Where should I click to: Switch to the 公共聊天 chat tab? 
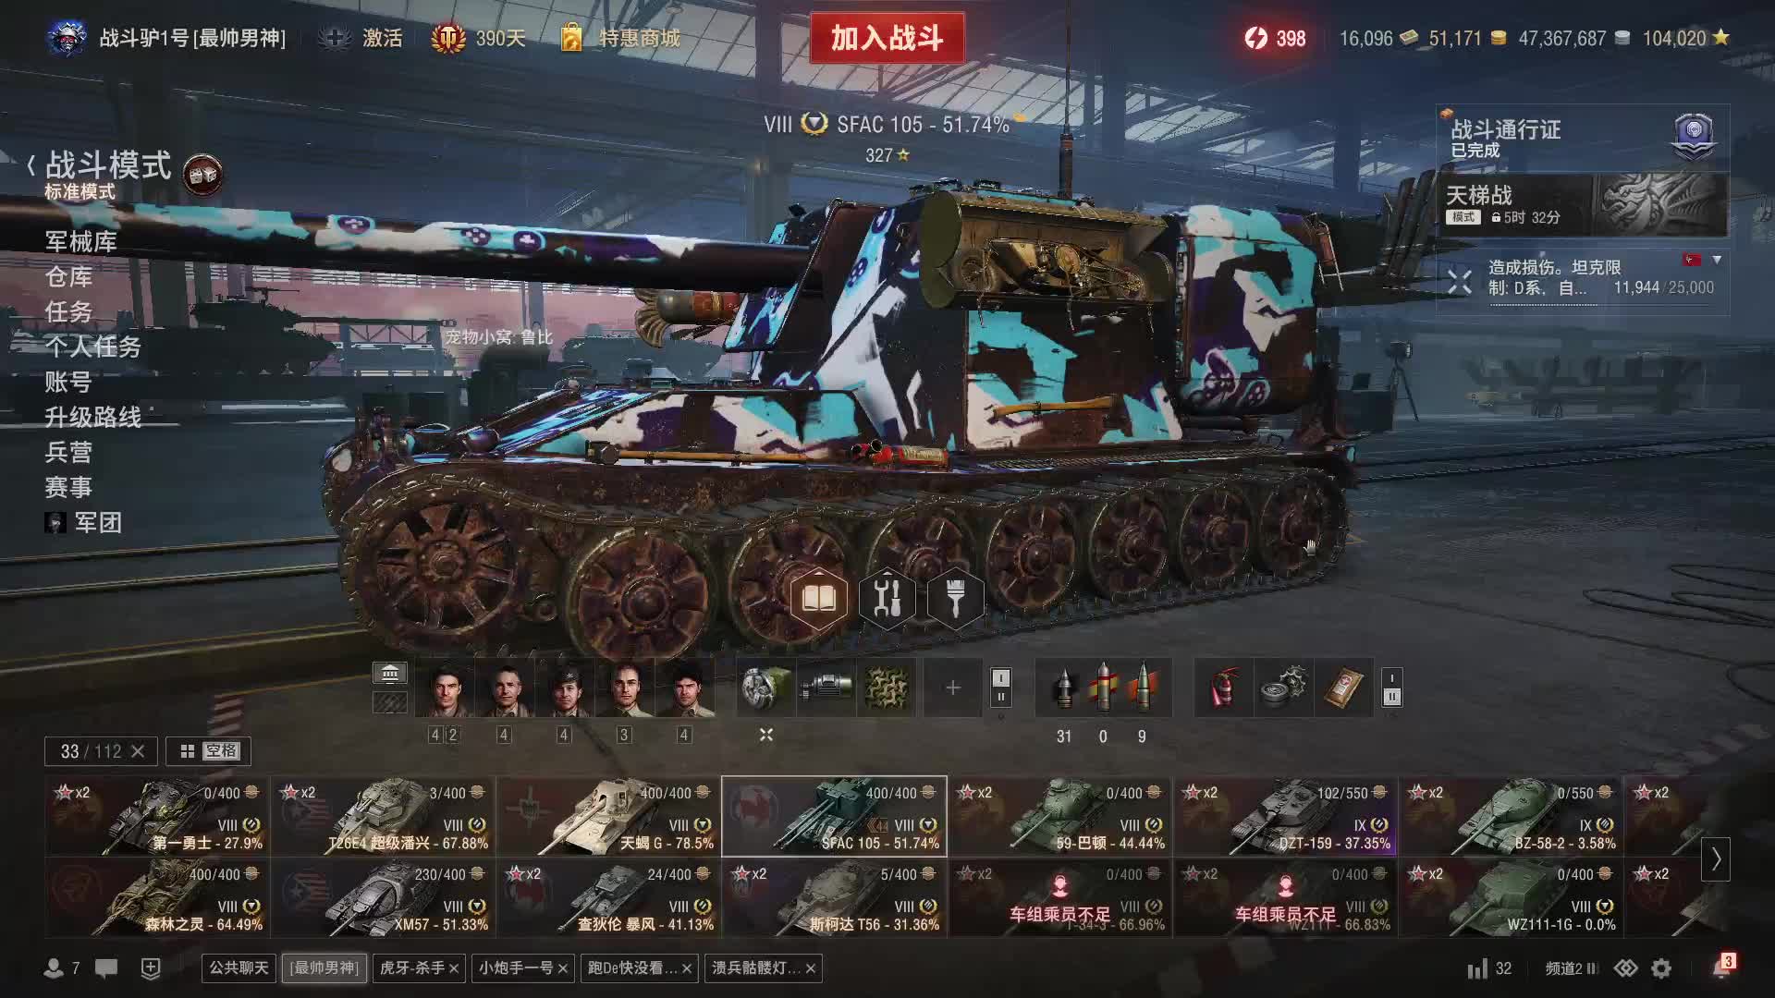point(239,968)
